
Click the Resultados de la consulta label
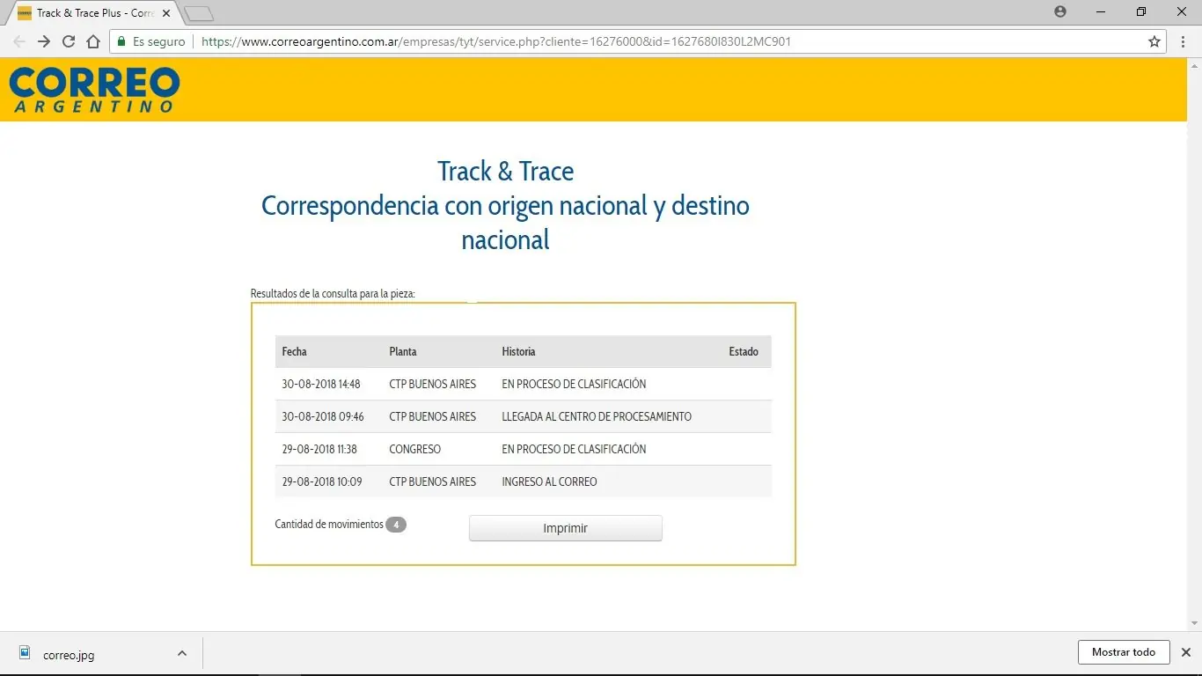[x=333, y=293]
